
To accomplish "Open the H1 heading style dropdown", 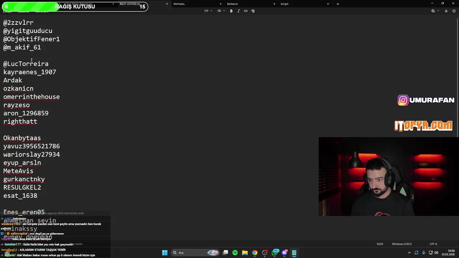I will 208,11.
